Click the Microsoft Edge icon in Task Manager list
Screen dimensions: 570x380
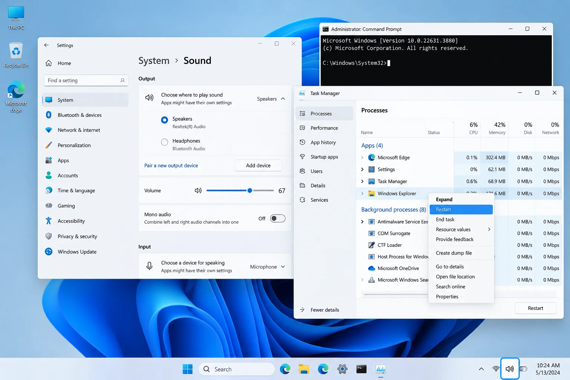[371, 158]
